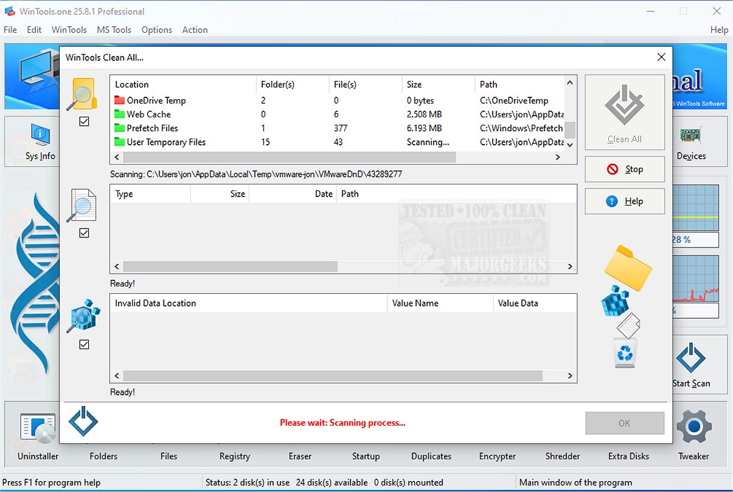Open the Action menu
This screenshot has height=492, width=733.
[195, 30]
